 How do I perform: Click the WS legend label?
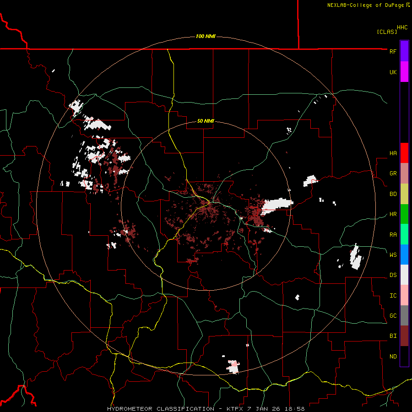coord(393,255)
